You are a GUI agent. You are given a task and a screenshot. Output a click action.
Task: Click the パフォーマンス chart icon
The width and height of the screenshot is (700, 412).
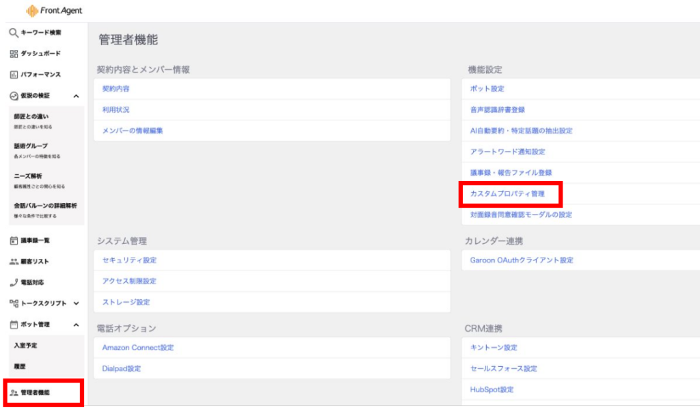click(14, 74)
